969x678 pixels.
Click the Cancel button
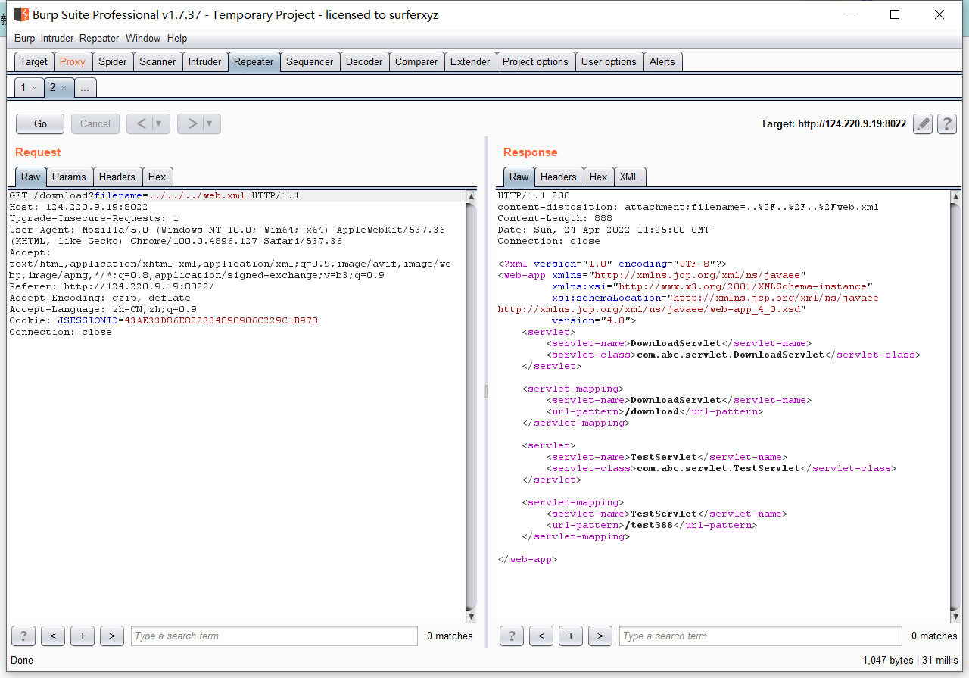tap(95, 123)
